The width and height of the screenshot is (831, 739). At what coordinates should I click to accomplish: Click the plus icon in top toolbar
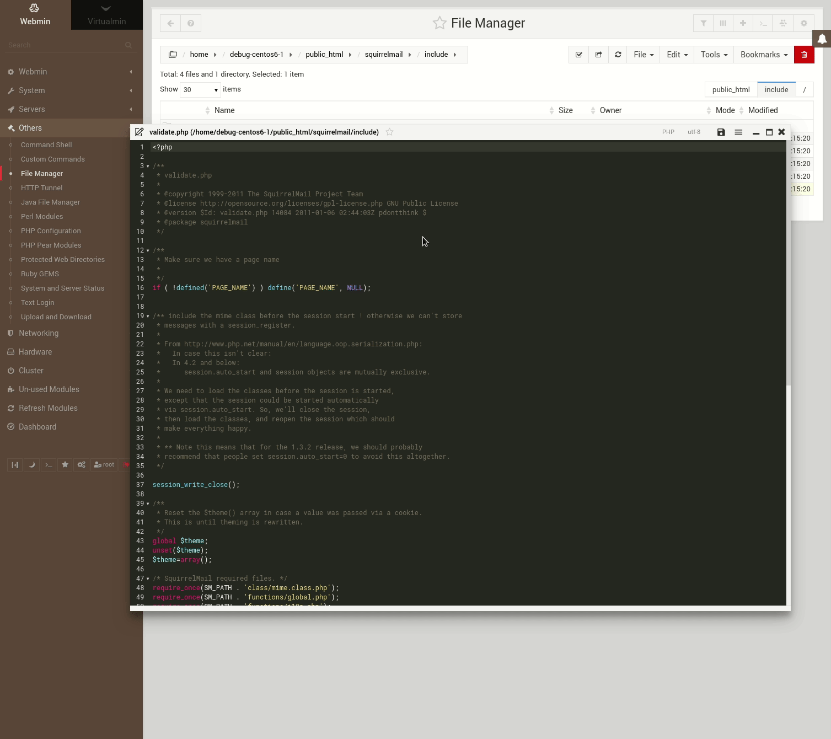click(743, 23)
